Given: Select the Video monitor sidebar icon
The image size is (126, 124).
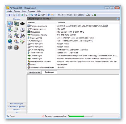Looking at the screenshot, I should 10,30.
